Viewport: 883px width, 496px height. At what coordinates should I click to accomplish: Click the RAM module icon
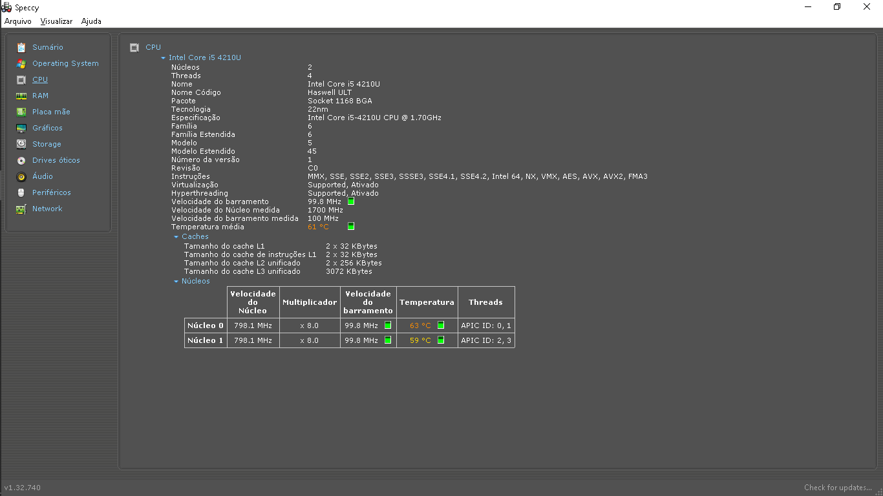click(21, 96)
